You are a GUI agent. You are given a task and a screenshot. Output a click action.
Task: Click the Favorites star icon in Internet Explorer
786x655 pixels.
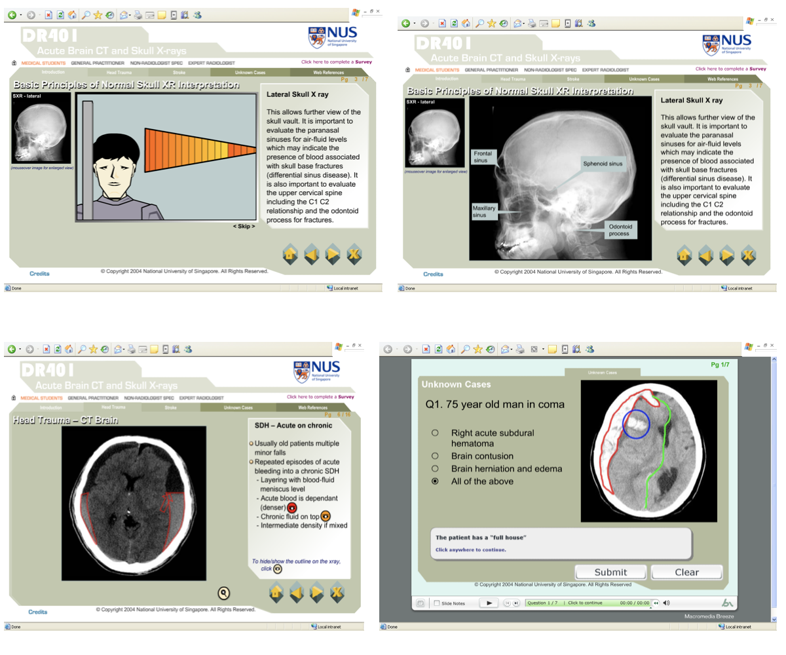coord(97,14)
